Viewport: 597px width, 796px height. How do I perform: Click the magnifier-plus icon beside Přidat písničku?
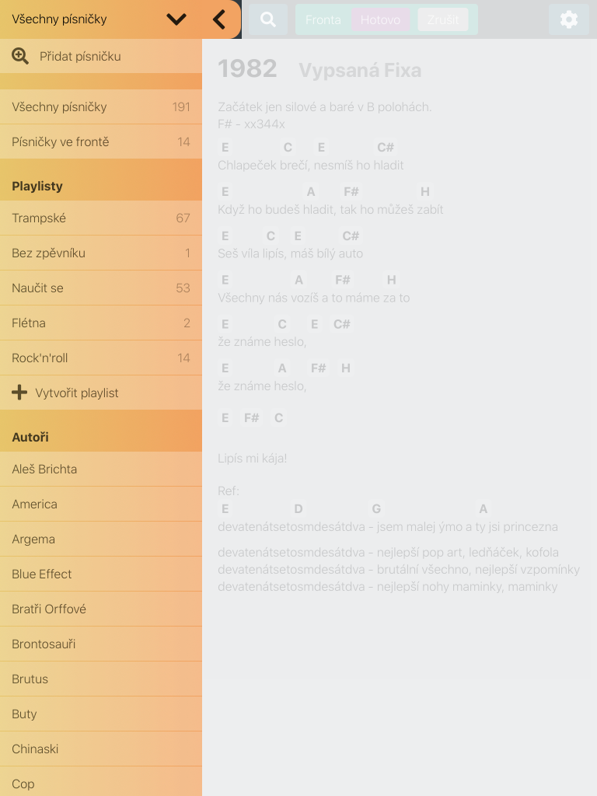(20, 56)
